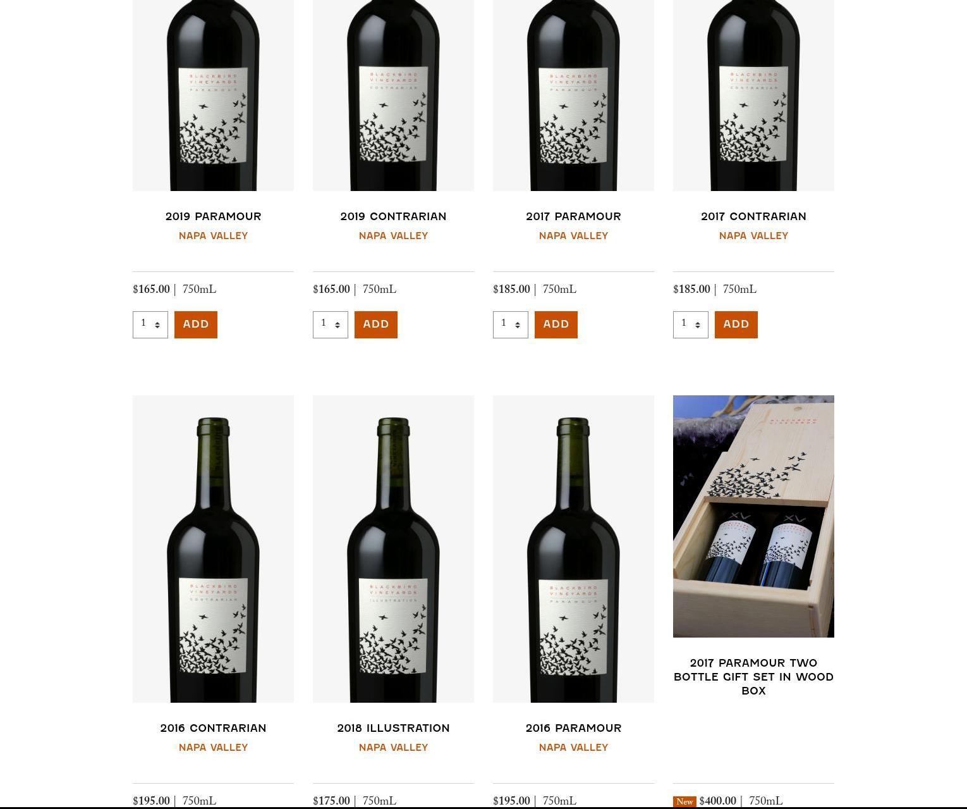967x809 pixels.
Task: Open 2017 Paramour Two Bottle Gift Set link
Action: pos(753,677)
